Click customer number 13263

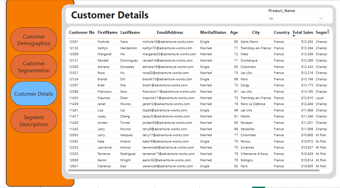pos(74,141)
